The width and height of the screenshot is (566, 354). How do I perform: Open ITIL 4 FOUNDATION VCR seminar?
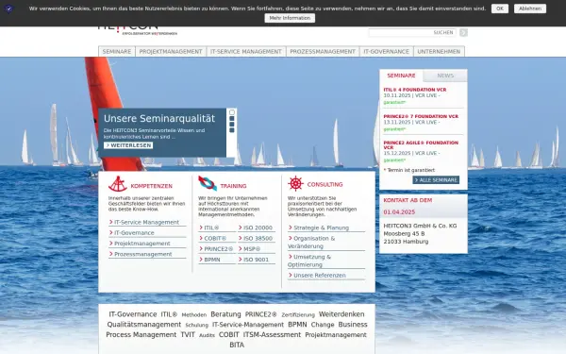(415, 90)
